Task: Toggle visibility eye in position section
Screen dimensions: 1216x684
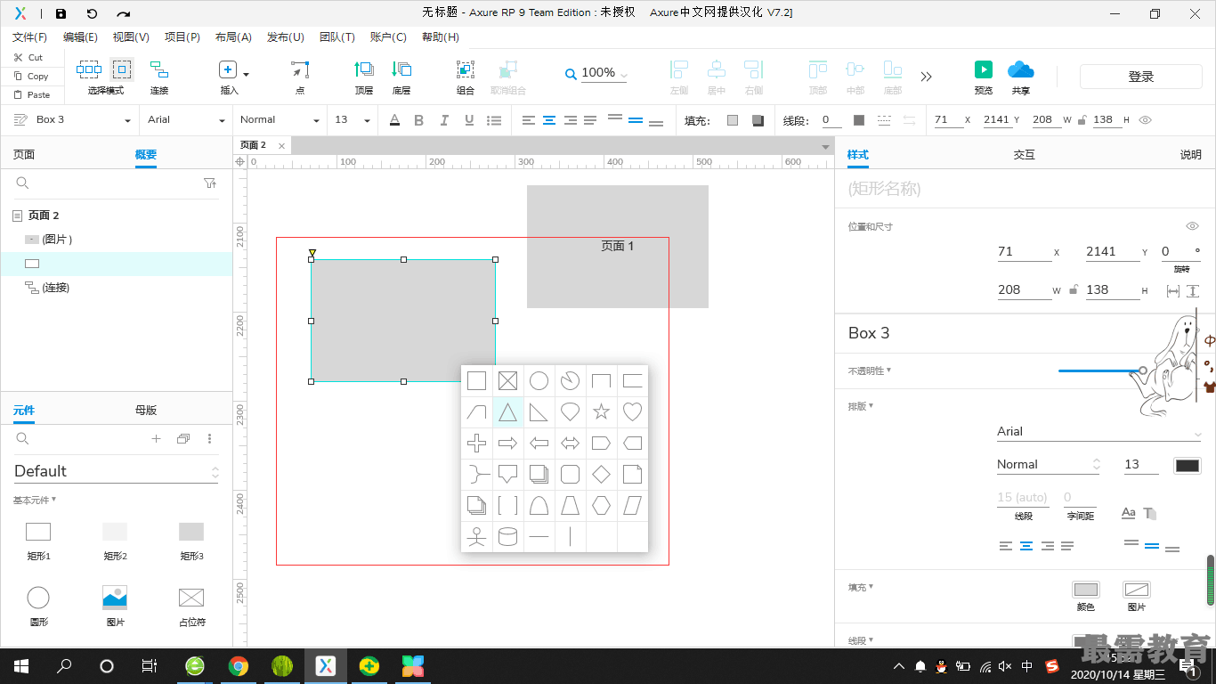Action: (1193, 226)
